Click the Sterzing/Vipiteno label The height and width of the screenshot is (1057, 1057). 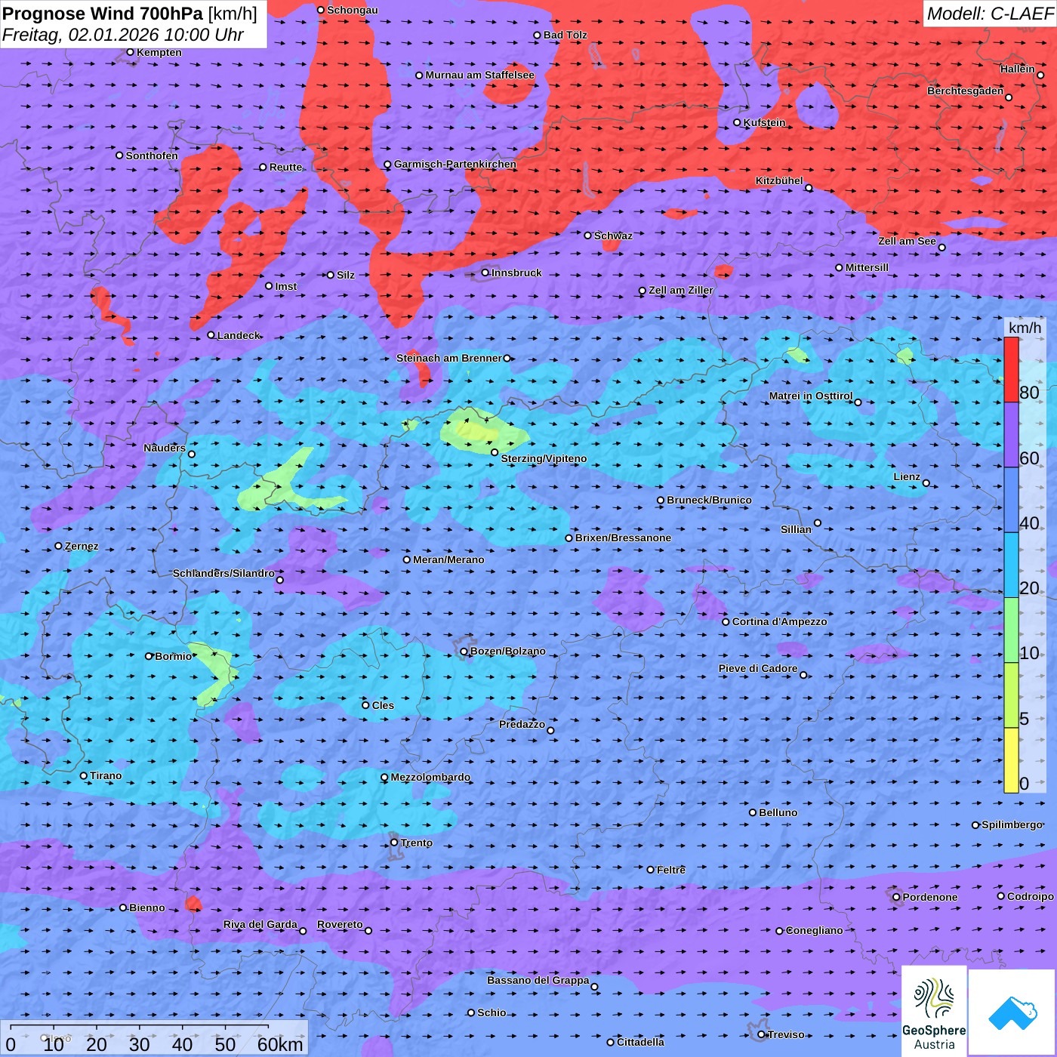[x=544, y=458]
